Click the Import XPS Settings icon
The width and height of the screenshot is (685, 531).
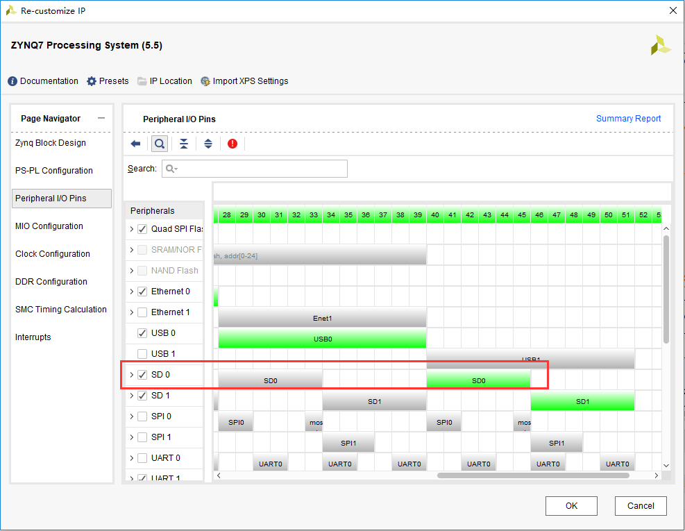(205, 81)
